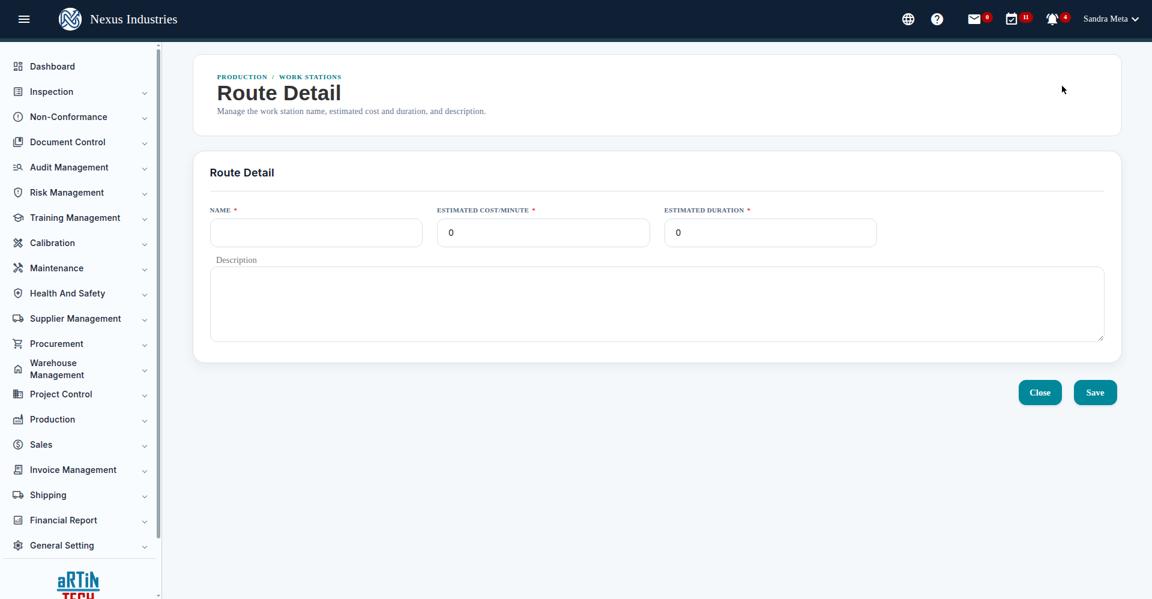The width and height of the screenshot is (1152, 599).
Task: Click the Non-Conformance sidebar icon
Action: tap(18, 117)
